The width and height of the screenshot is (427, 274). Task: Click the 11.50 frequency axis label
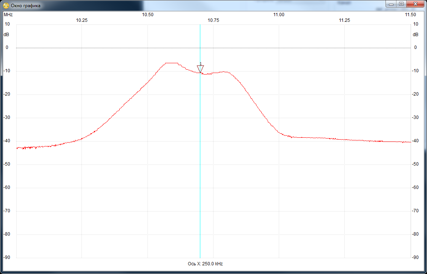click(410, 15)
